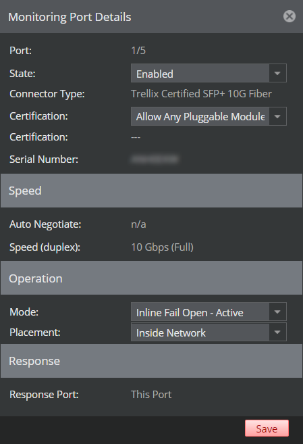Open the Mode dropdown Inline Fail Open - Active
Screen dimensions: 303x444
click(209, 312)
